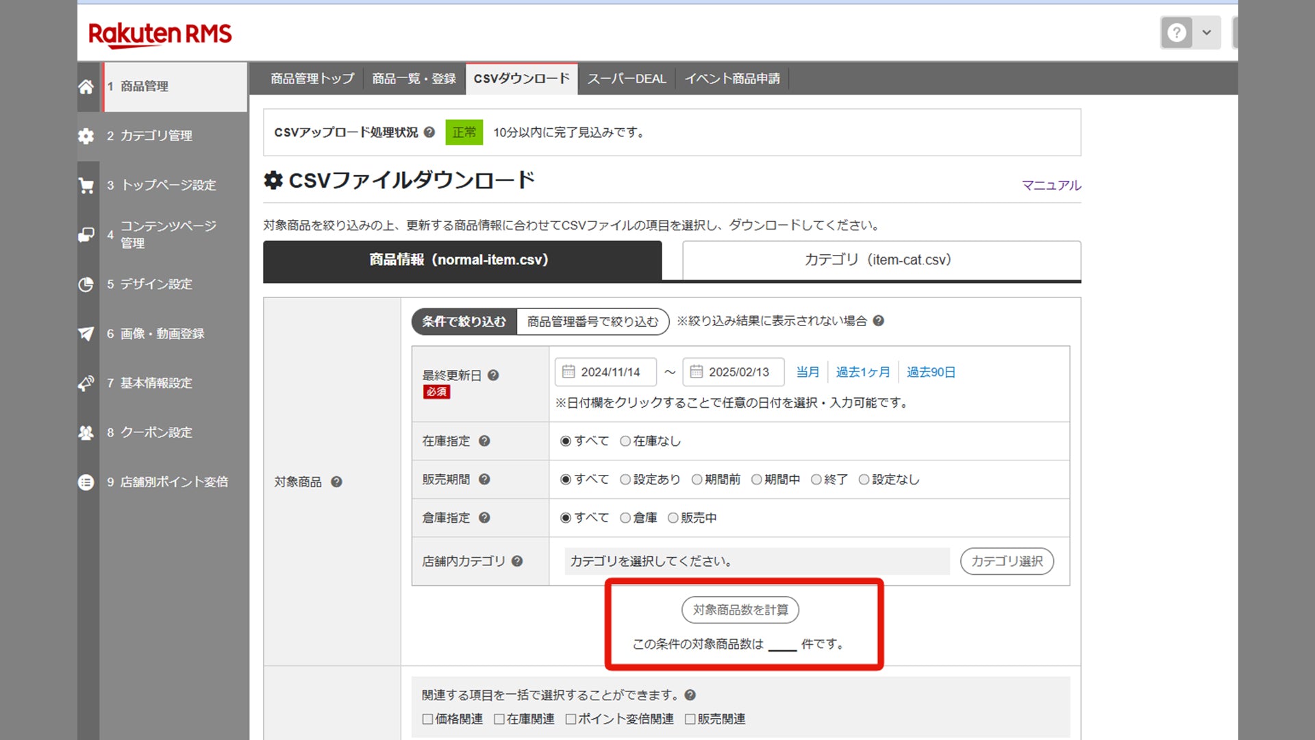Select the 商品管理番号で絞り込む toggle

tap(593, 321)
